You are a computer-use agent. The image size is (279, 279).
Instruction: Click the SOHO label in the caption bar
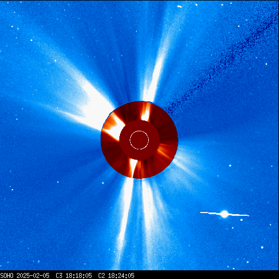[7, 276]
